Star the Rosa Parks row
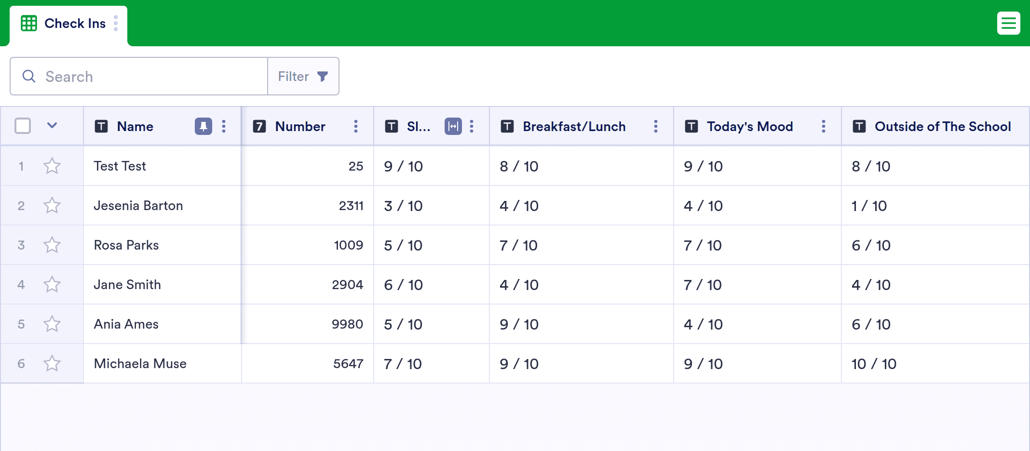This screenshot has height=451, width=1030. [x=52, y=245]
